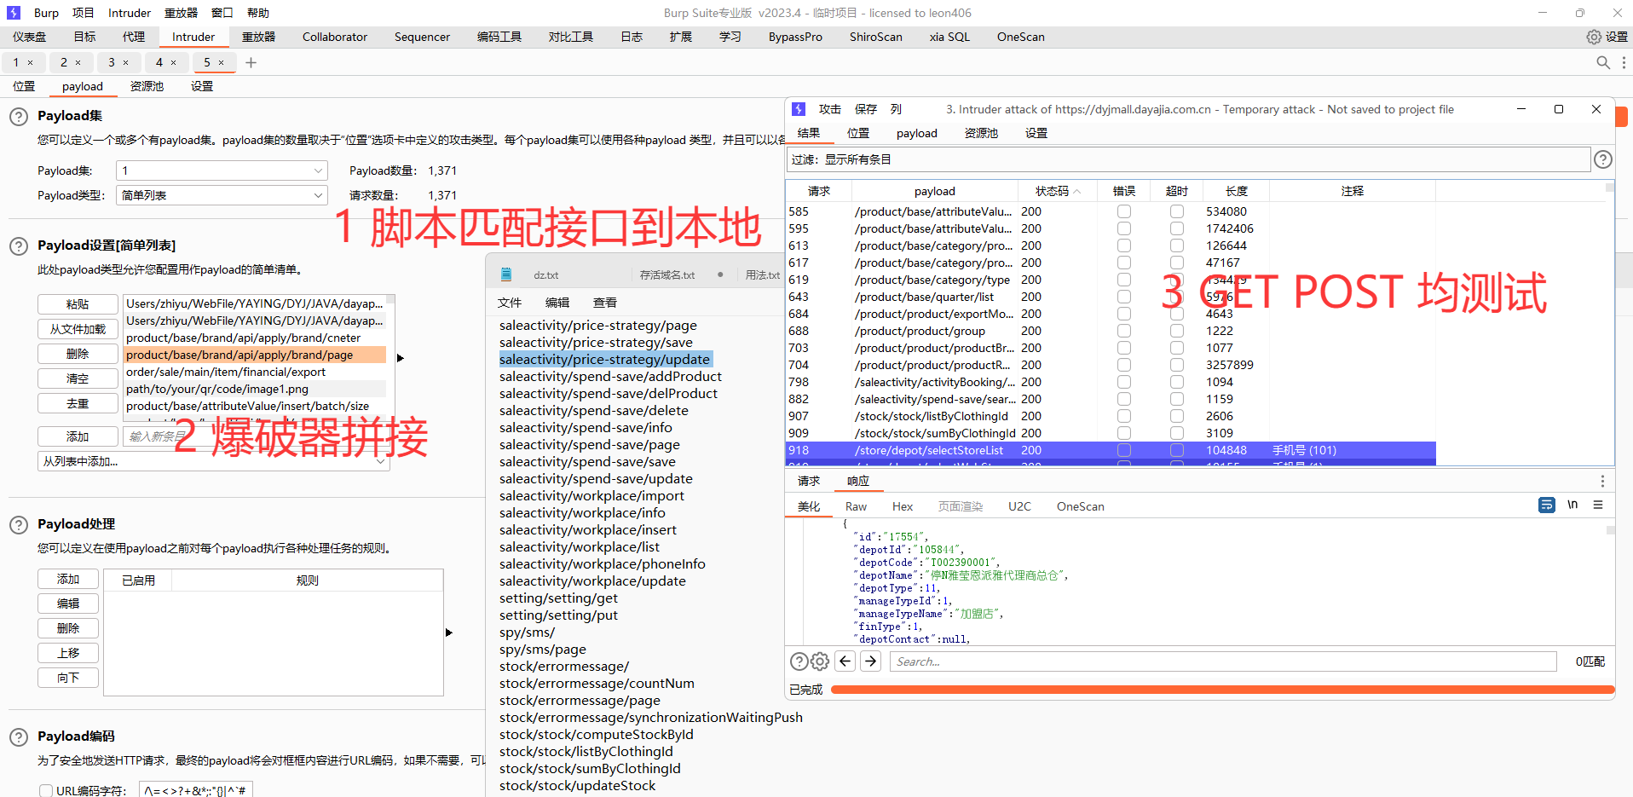Open the 资源池 tab in the attack window

[981, 133]
